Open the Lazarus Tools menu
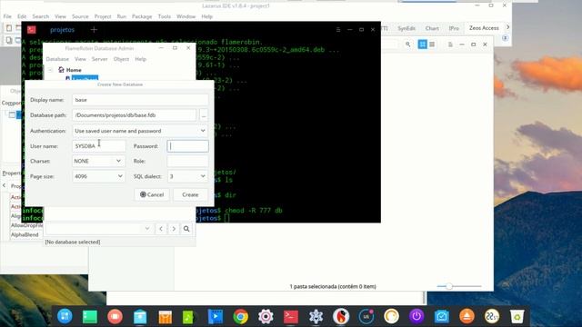 click(x=164, y=16)
